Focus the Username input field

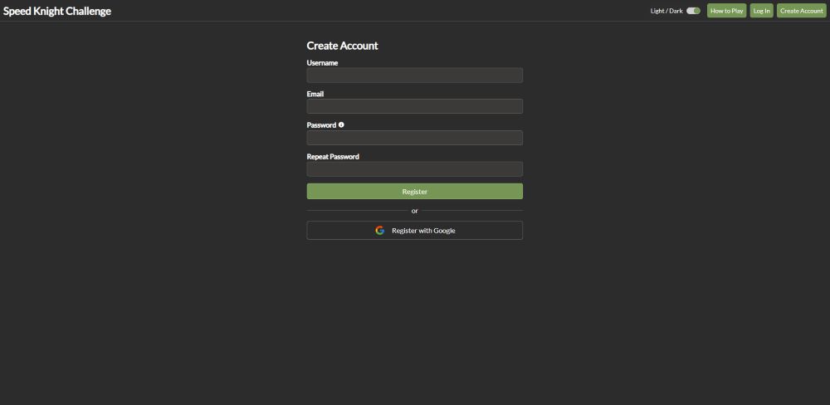point(414,76)
